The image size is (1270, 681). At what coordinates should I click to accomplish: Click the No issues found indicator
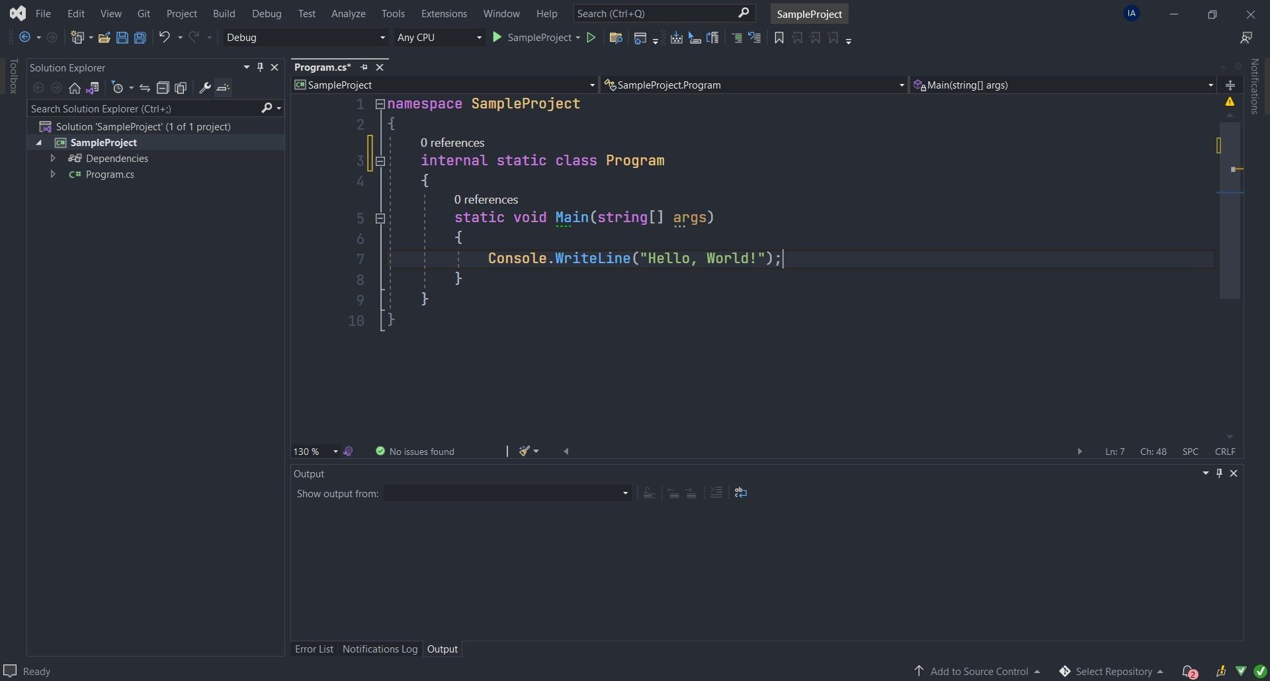click(x=415, y=451)
